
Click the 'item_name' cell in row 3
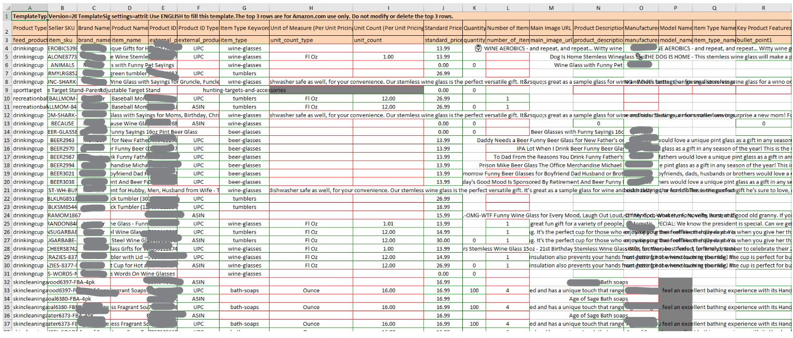point(130,41)
